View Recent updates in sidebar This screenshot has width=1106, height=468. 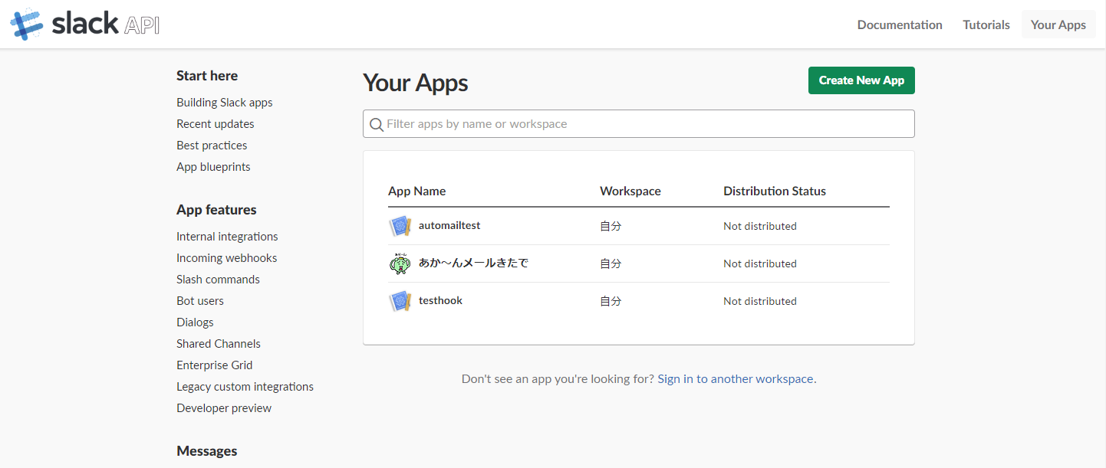click(216, 124)
